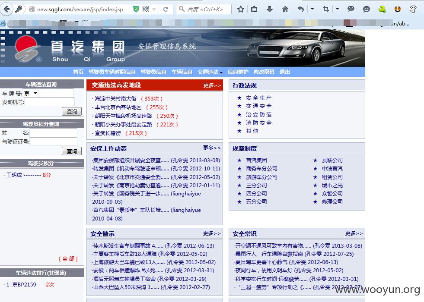The width and height of the screenshot is (424, 302).
Task: Open the 海淀中关村南大街 violation link
Action: [115, 99]
